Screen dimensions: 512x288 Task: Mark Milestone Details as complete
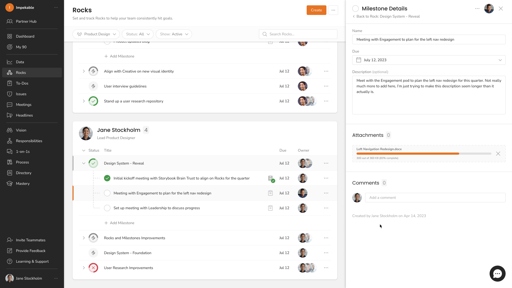(355, 9)
